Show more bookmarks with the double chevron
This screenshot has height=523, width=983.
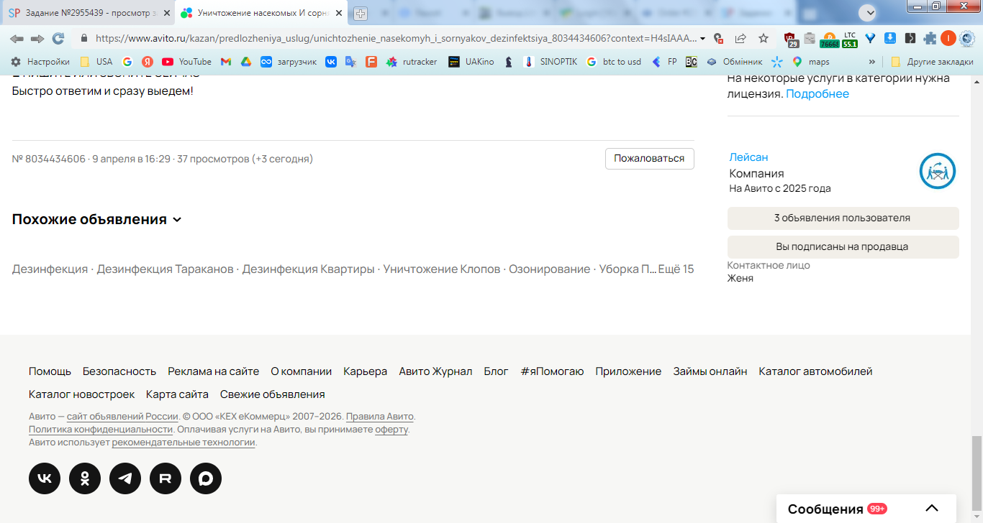(x=872, y=62)
